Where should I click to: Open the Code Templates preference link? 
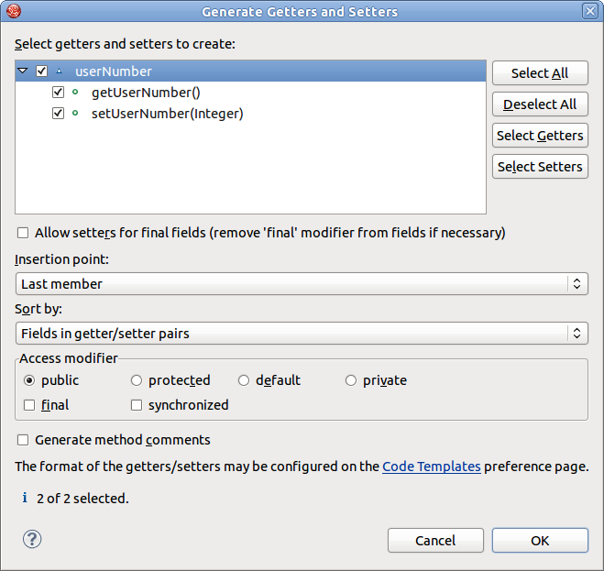431,467
